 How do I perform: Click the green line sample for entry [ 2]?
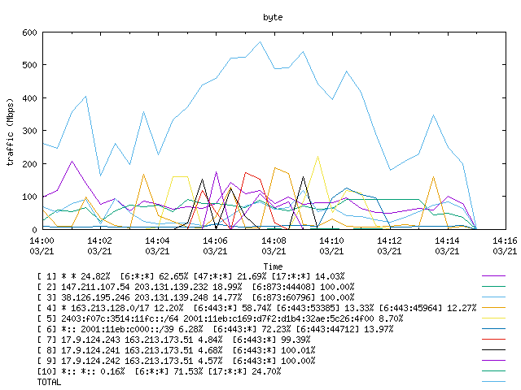pos(494,287)
